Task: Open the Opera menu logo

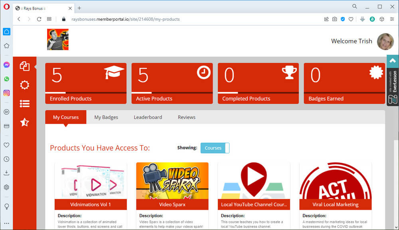Action: pos(7,7)
